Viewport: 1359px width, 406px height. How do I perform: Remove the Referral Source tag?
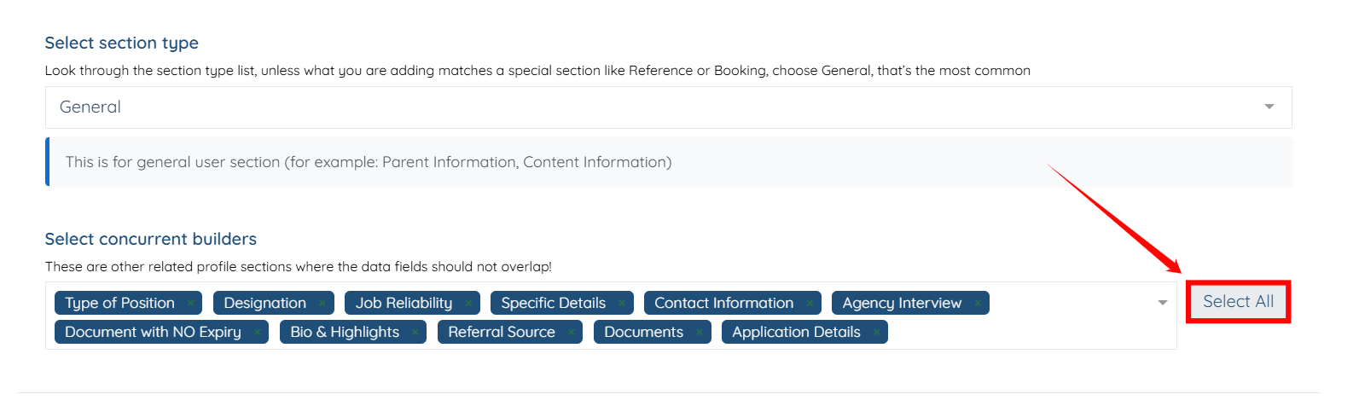(x=571, y=333)
